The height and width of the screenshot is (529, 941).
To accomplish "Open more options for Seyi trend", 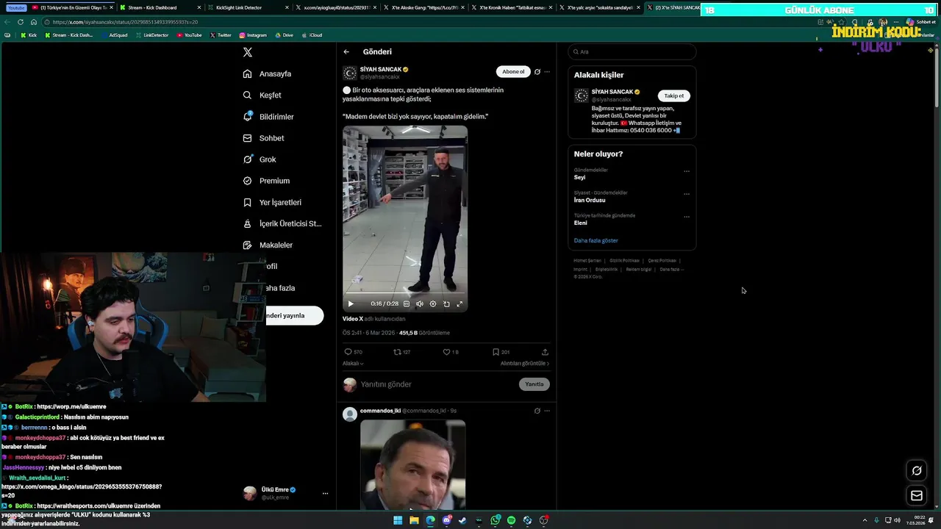I will tap(687, 171).
